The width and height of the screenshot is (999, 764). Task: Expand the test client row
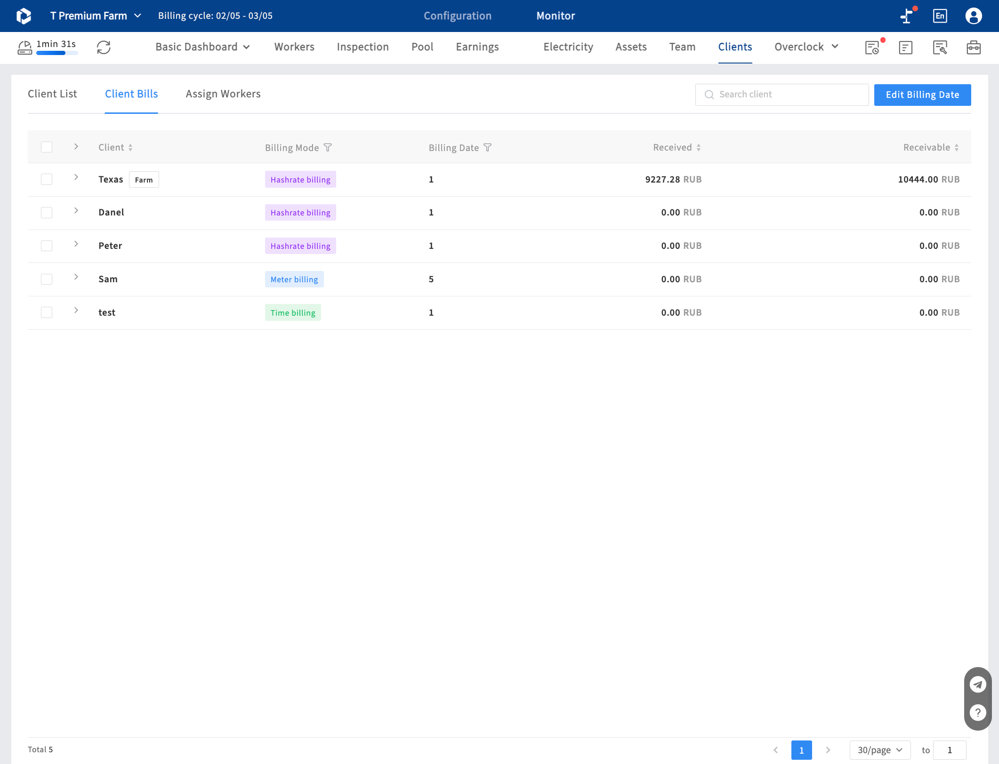[x=76, y=310]
